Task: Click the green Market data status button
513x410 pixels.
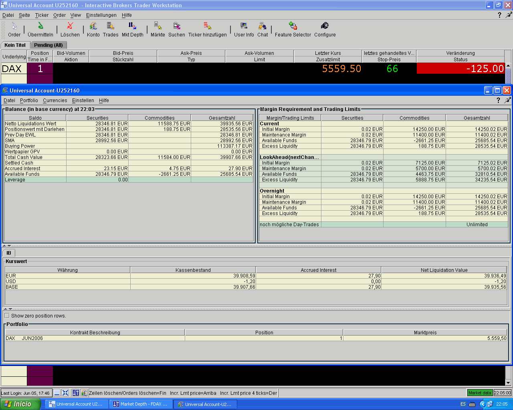Action: click(x=480, y=393)
